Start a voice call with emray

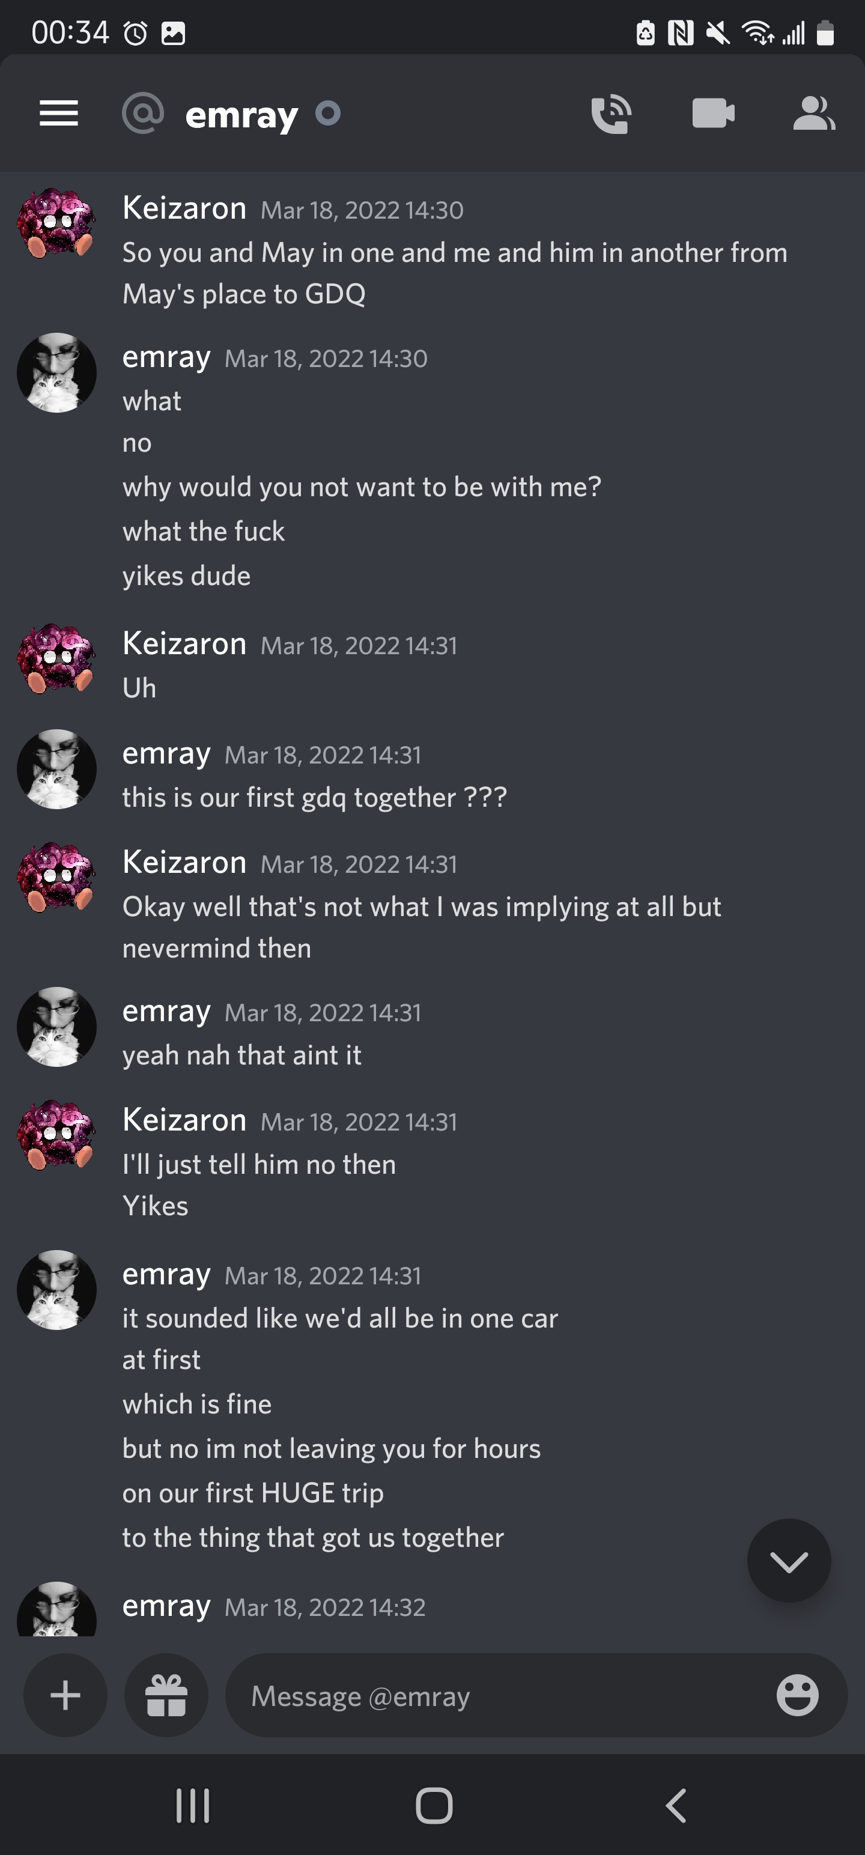coord(611,114)
